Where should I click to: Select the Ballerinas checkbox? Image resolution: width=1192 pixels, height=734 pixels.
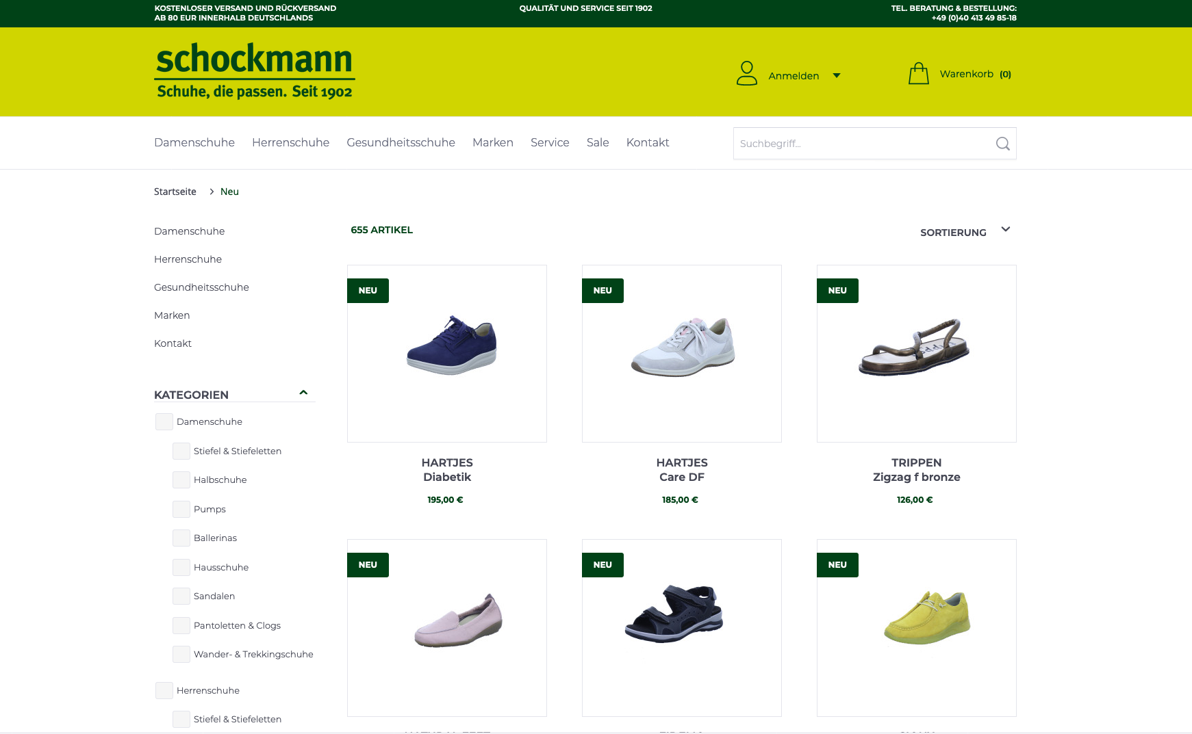point(181,538)
